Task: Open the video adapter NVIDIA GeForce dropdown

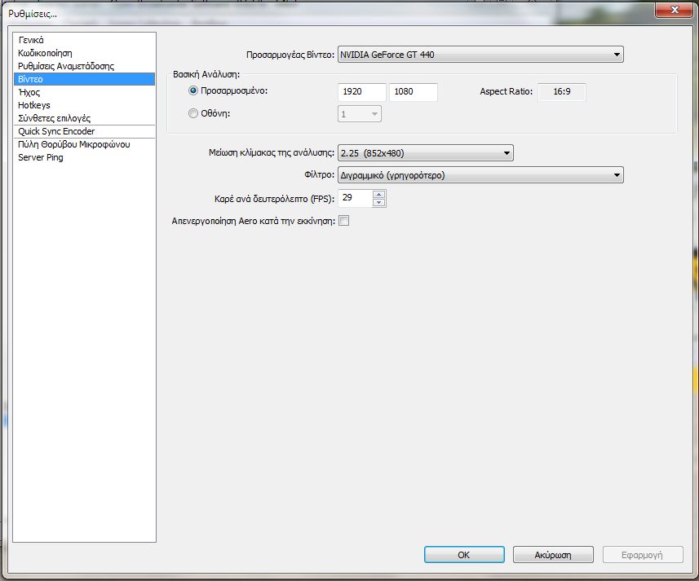Action: click(x=480, y=55)
